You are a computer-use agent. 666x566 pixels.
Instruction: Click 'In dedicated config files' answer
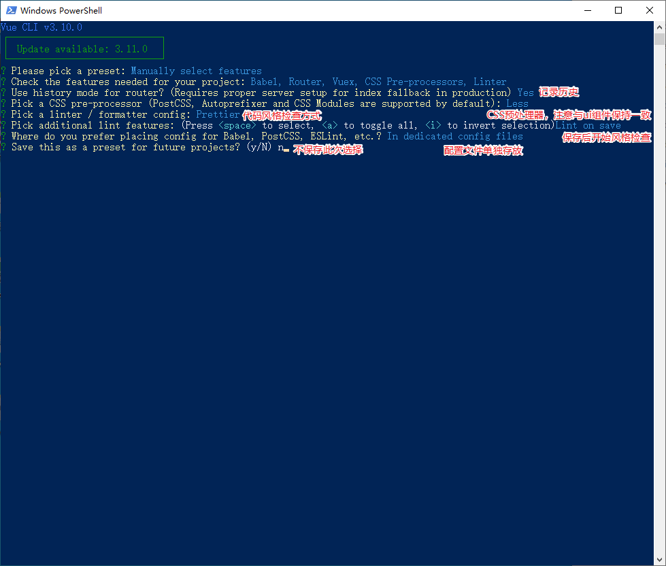(x=454, y=136)
